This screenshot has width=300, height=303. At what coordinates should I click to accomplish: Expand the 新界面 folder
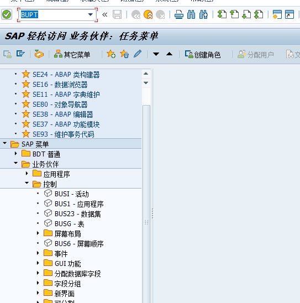(x=38, y=293)
